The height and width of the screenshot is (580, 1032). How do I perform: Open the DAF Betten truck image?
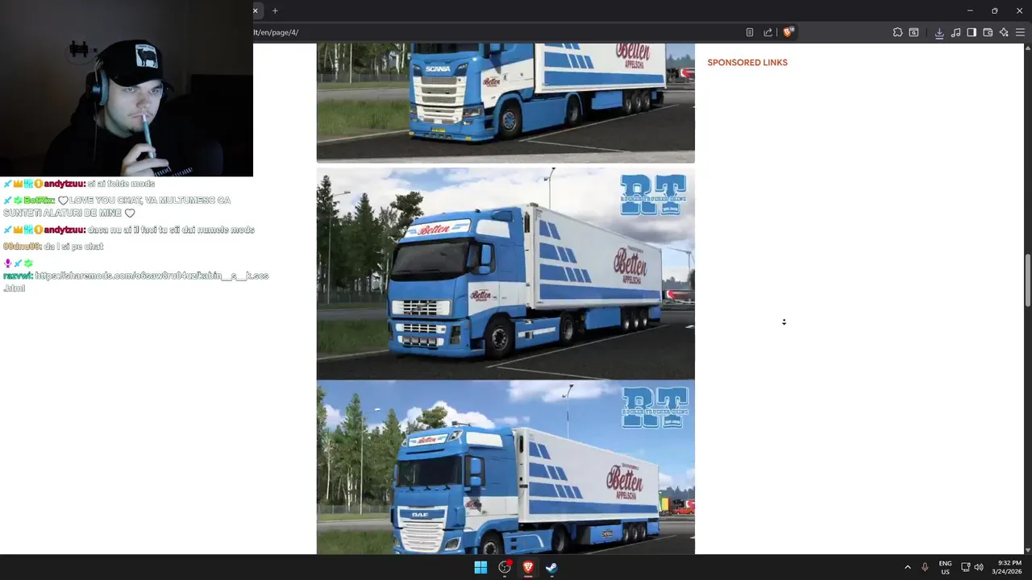click(506, 467)
